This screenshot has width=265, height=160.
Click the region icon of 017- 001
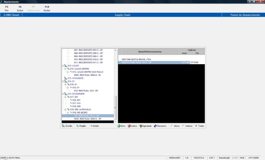coord(68,97)
